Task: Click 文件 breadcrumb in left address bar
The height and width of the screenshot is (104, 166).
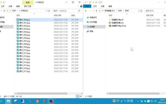Action: click(x=14, y=11)
